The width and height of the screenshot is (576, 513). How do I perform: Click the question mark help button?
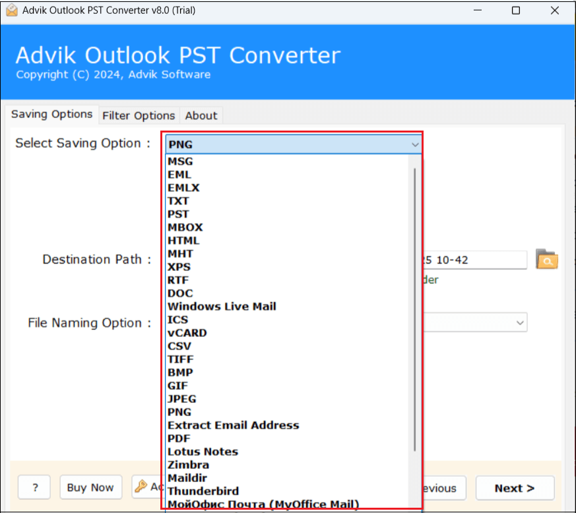[34, 487]
